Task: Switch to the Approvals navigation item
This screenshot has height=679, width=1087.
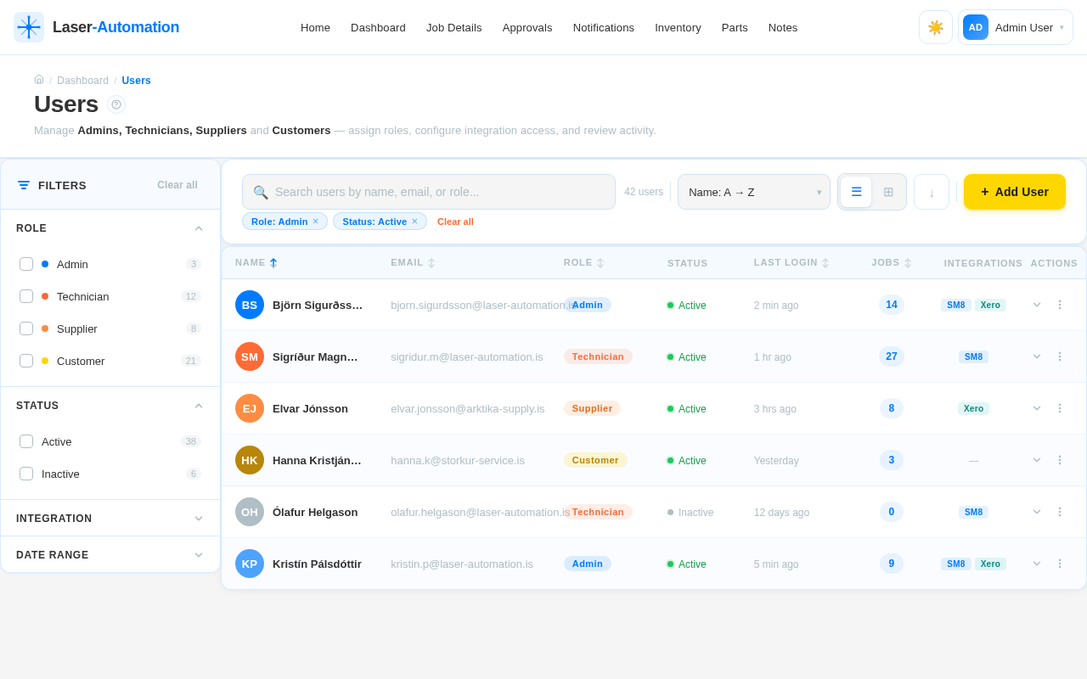Action: [x=527, y=27]
